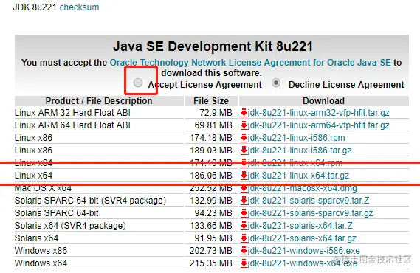Click the 189.03 MB file size cell

point(211,151)
